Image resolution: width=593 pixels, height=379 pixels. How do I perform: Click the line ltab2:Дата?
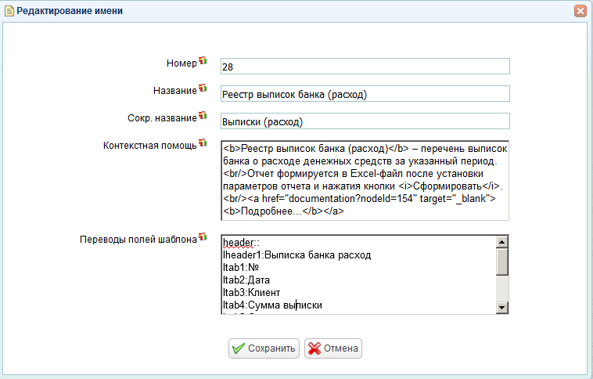pos(246,280)
